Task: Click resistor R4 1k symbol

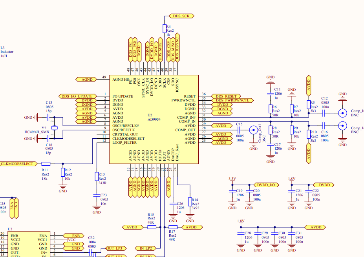Action: tap(165, 29)
